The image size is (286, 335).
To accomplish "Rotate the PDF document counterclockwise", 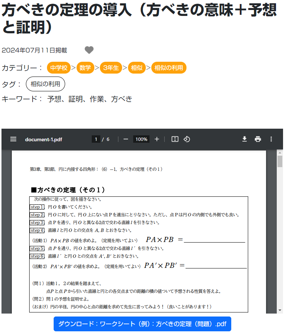I will 187,139.
